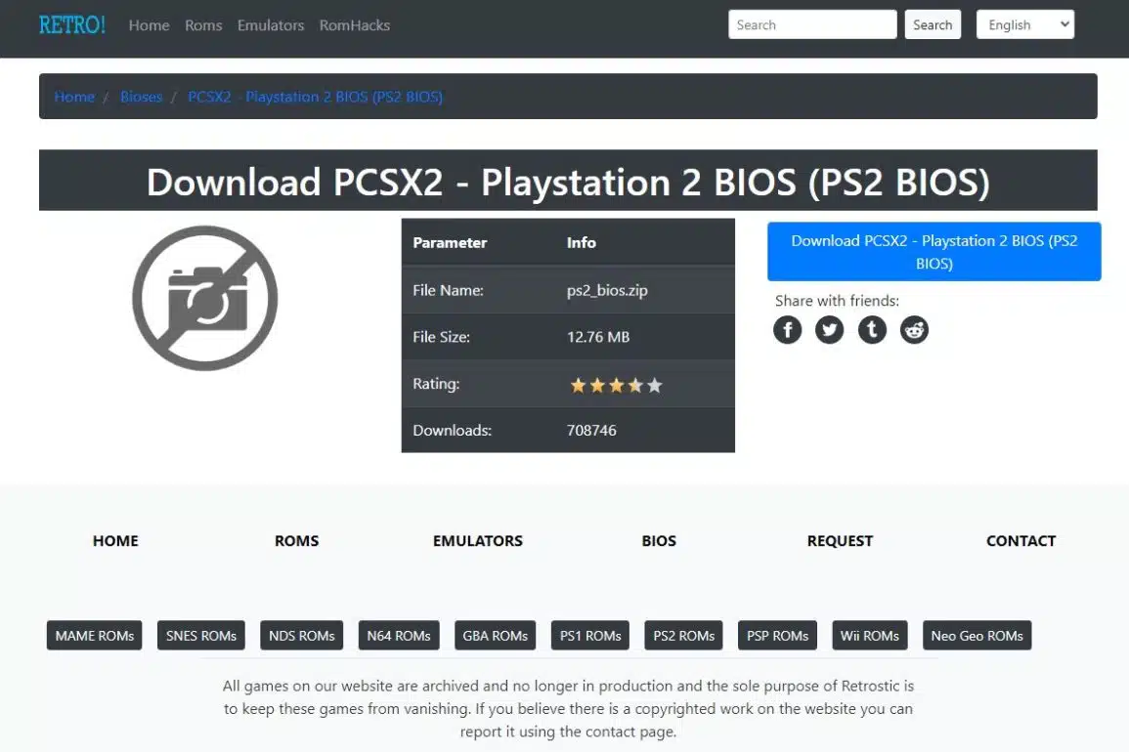Select PS2 ROMs tag button
The width and height of the screenshot is (1129, 752).
[x=683, y=636]
